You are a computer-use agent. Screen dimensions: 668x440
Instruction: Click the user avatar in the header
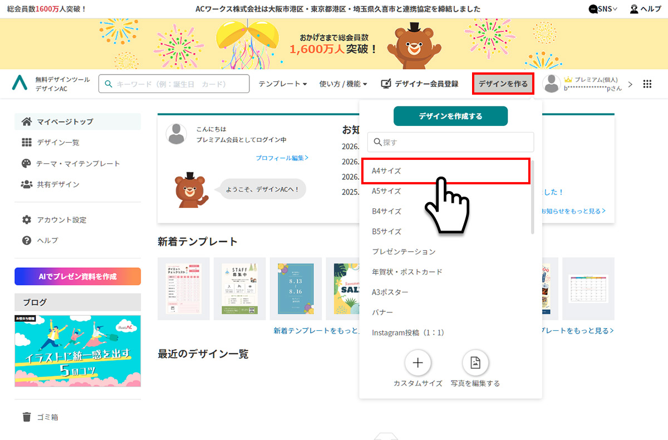(552, 84)
